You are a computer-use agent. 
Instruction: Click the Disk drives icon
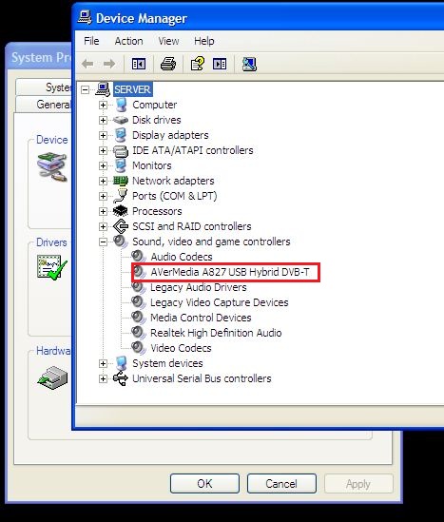121,120
